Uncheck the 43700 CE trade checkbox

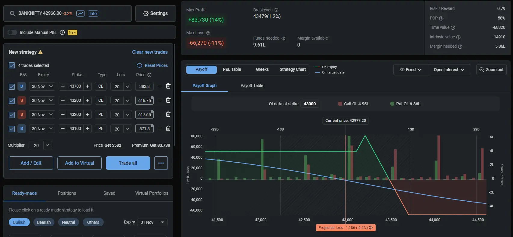click(x=12, y=87)
